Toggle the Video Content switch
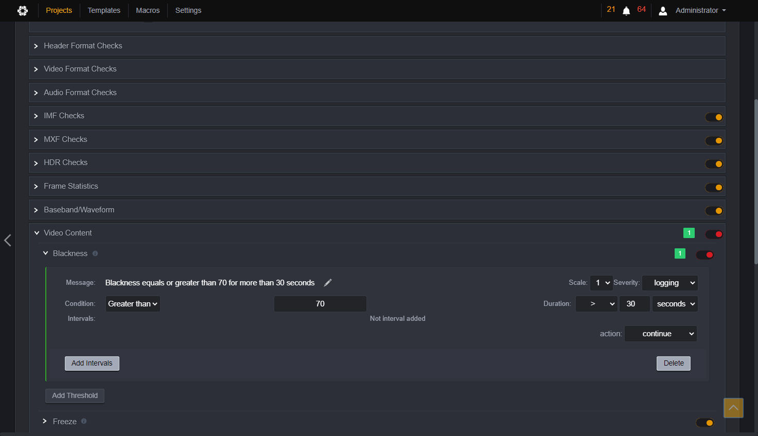The image size is (758, 436). 714,234
